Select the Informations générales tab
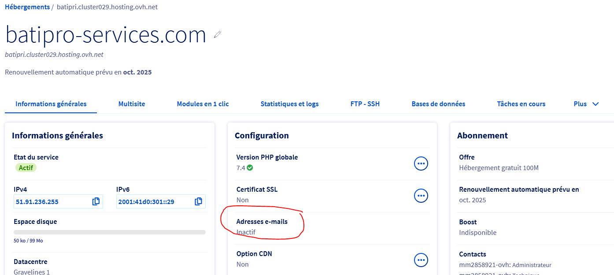614x275 pixels. click(51, 104)
